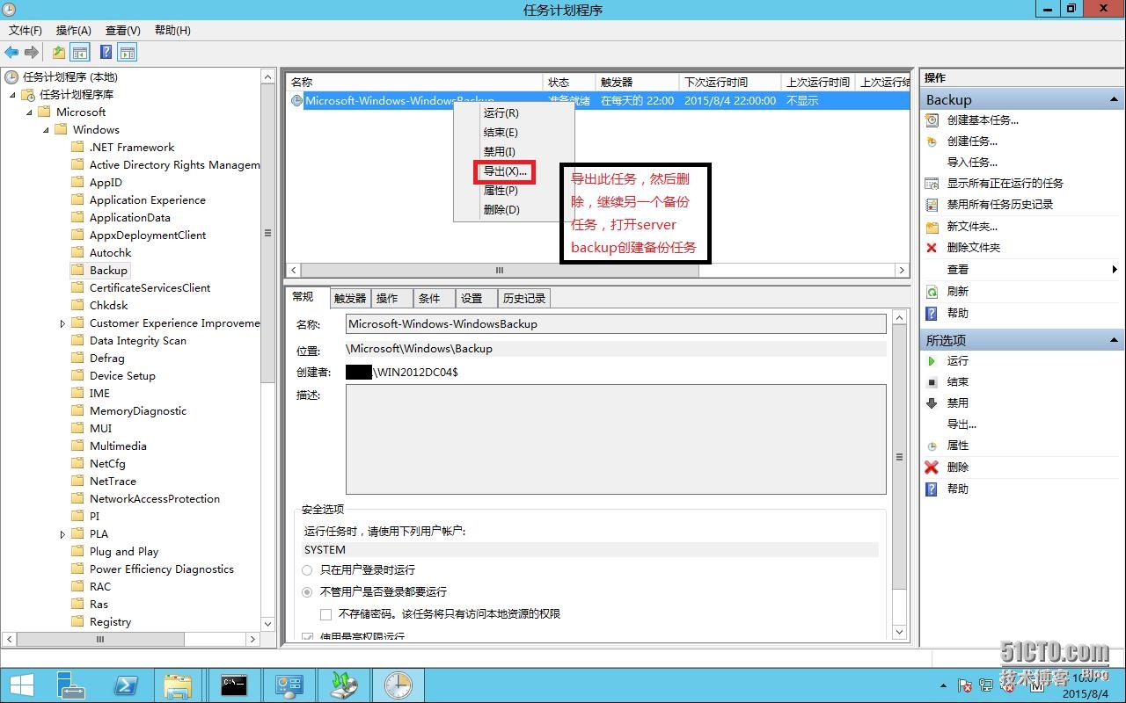Select 只在用户登录时运行 radio button

[308, 570]
